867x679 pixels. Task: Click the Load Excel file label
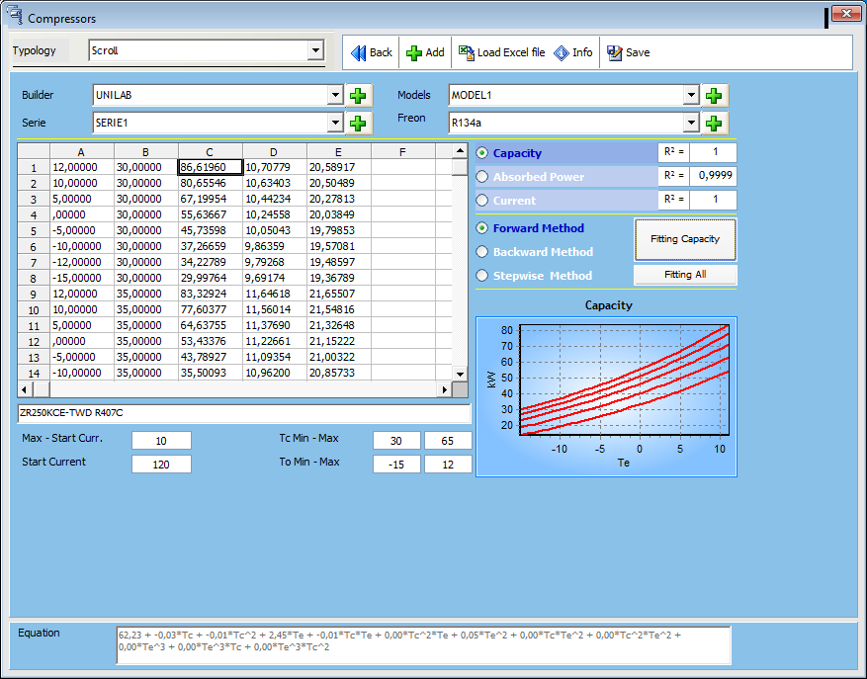[511, 52]
